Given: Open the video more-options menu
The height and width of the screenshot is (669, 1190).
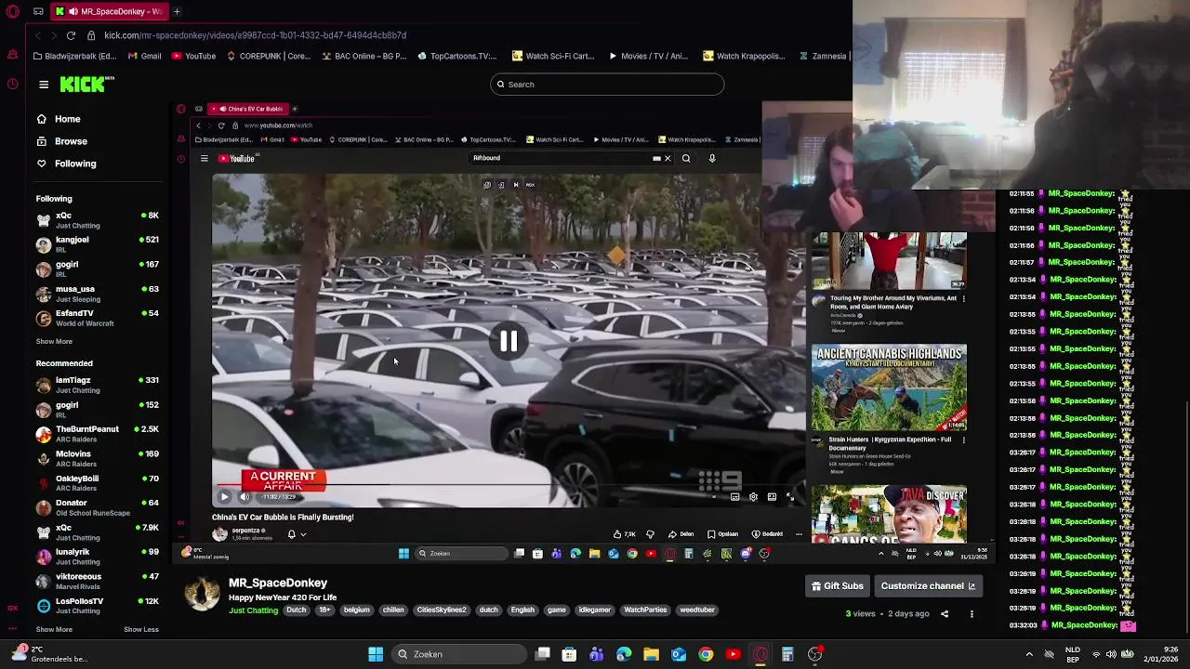Looking at the screenshot, I should (x=972, y=614).
